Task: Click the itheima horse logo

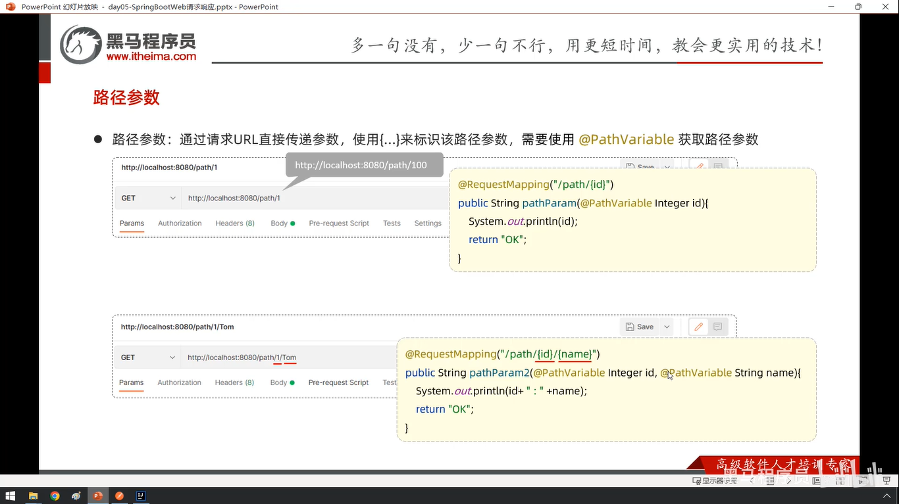Action: (x=81, y=45)
